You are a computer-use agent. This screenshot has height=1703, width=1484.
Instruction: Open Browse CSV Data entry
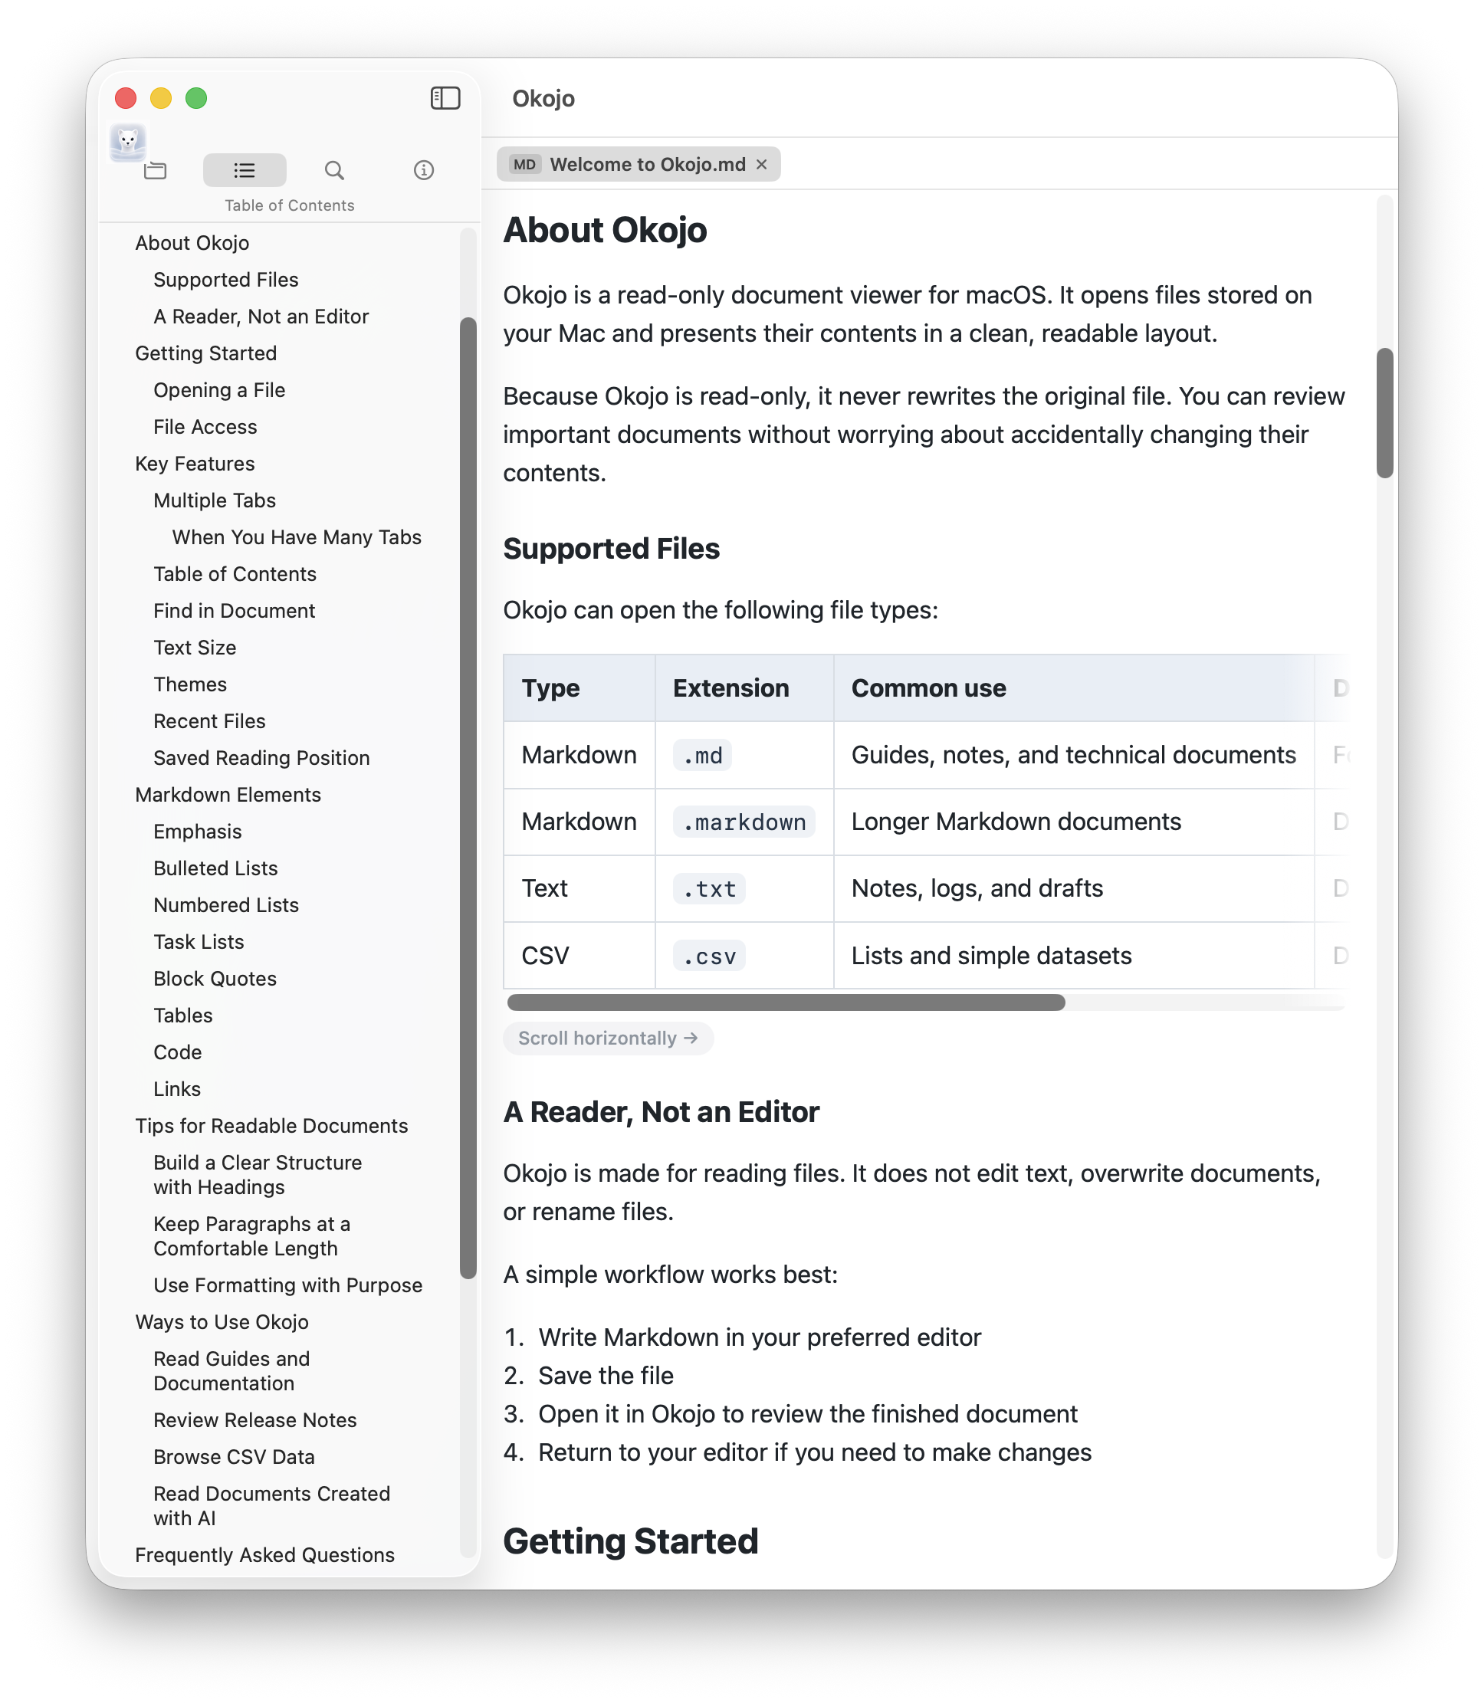(235, 1457)
